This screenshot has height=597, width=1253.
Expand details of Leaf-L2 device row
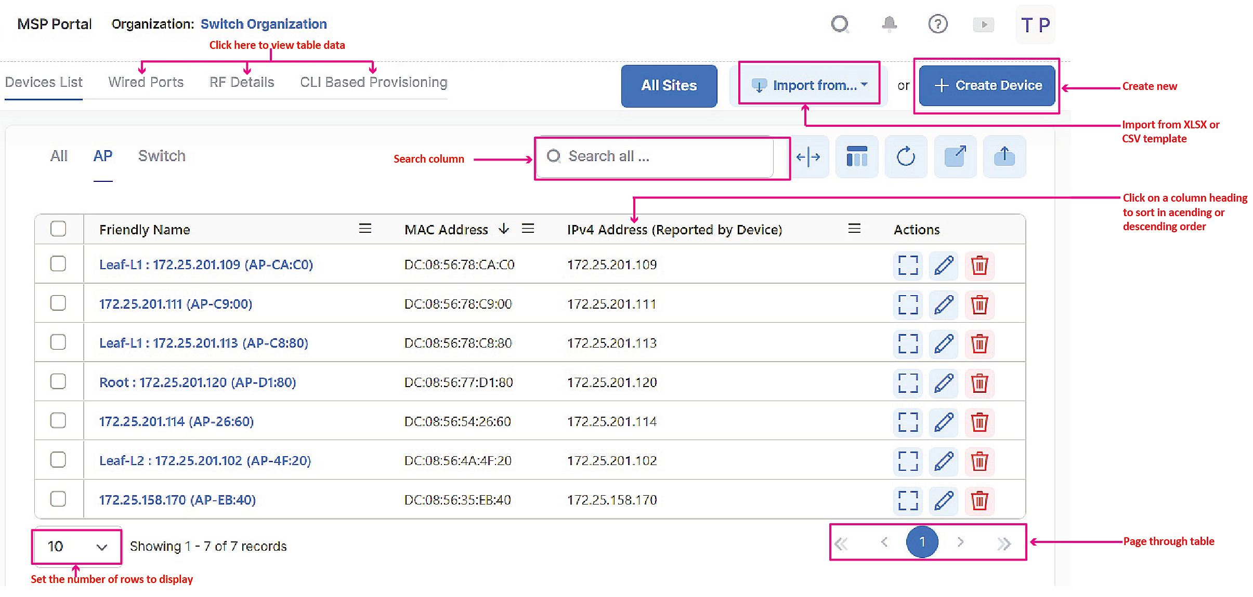pyautogui.click(x=908, y=461)
